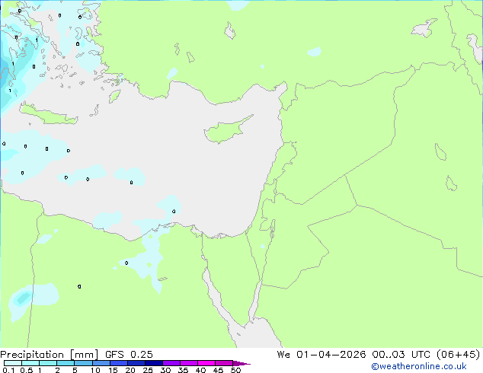Image resolution: width=483 pixels, height=373 pixels.
Task: Select the 25–30 mm navy legend swatch
Action: pos(154,363)
